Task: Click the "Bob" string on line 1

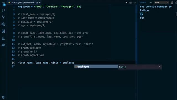Action: pos(39,7)
